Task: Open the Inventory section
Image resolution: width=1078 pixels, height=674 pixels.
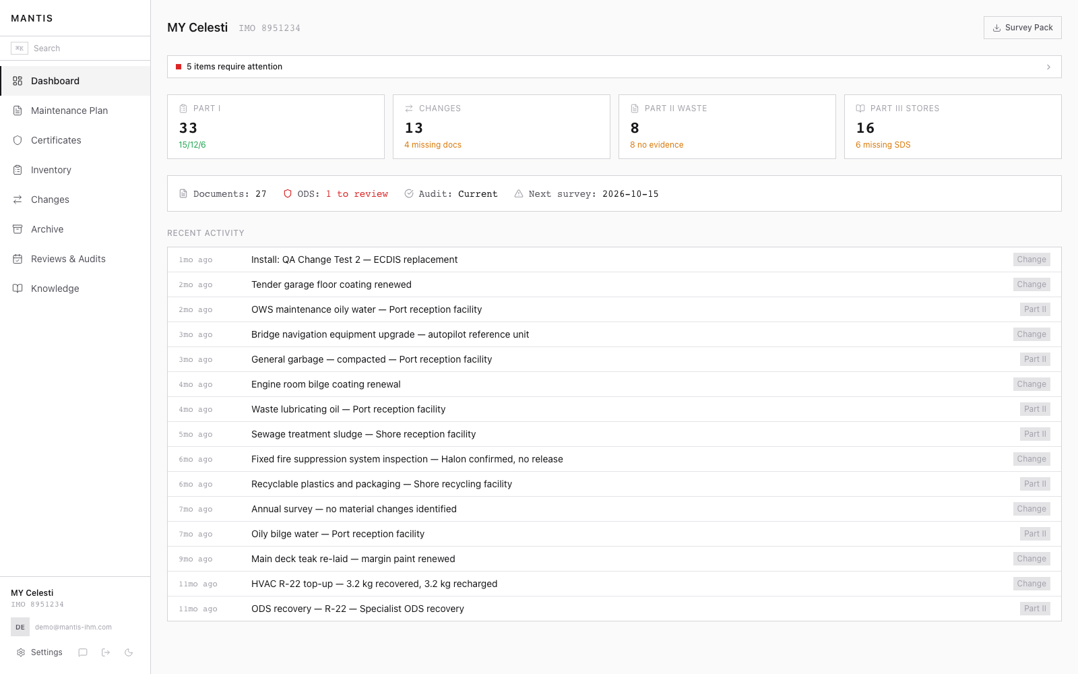Action: click(75, 170)
